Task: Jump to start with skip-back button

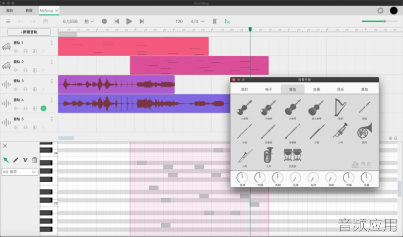Action: (117, 21)
